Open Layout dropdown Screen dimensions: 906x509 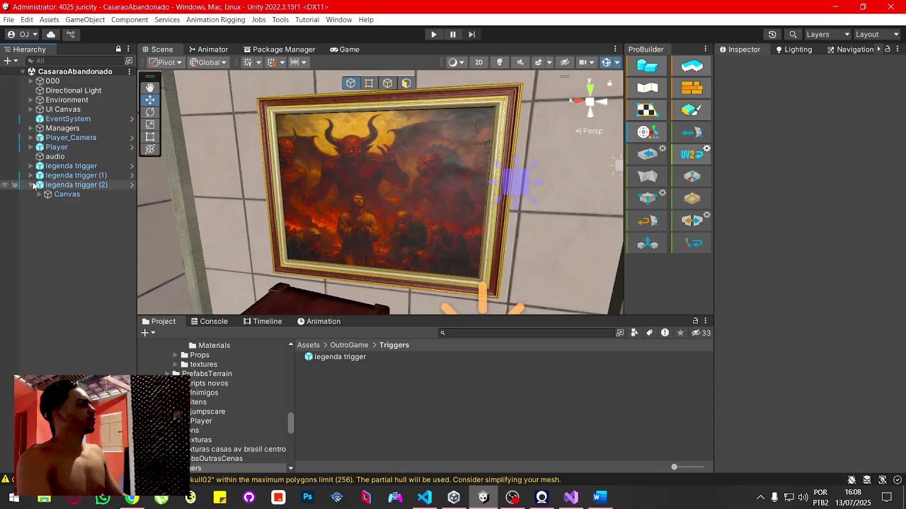(877, 34)
